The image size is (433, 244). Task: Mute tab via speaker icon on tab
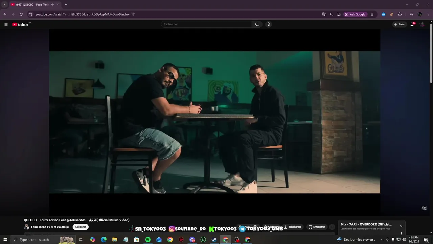(52, 5)
